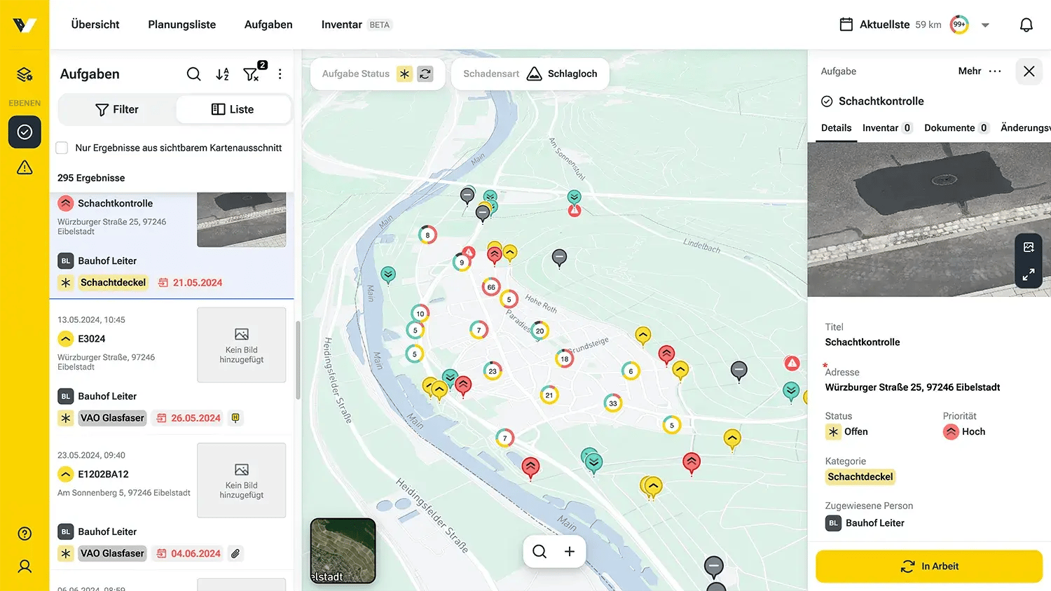Screen dimensions: 1051x591
Task: Click the task list vertical scrollbar
Action: pos(298,361)
